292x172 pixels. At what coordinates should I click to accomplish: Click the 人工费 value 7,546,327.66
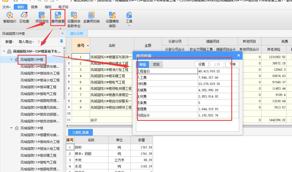coord(208,78)
